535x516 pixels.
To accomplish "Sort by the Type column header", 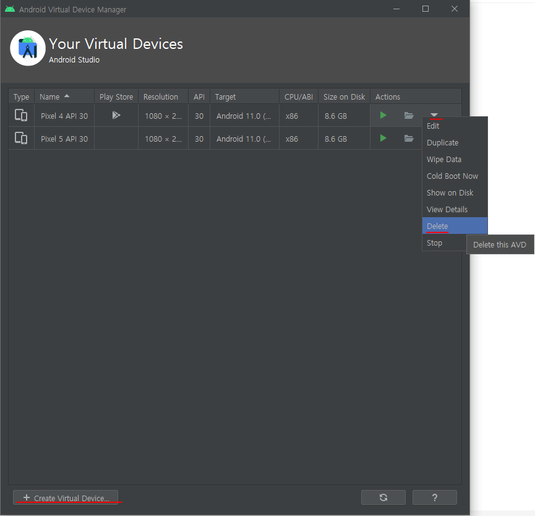I will point(21,97).
